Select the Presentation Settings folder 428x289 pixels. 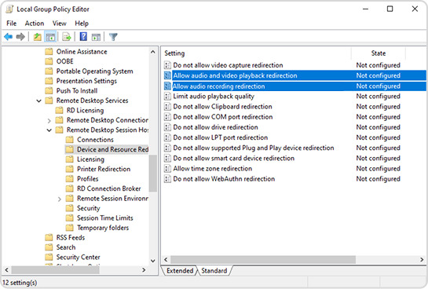click(86, 81)
